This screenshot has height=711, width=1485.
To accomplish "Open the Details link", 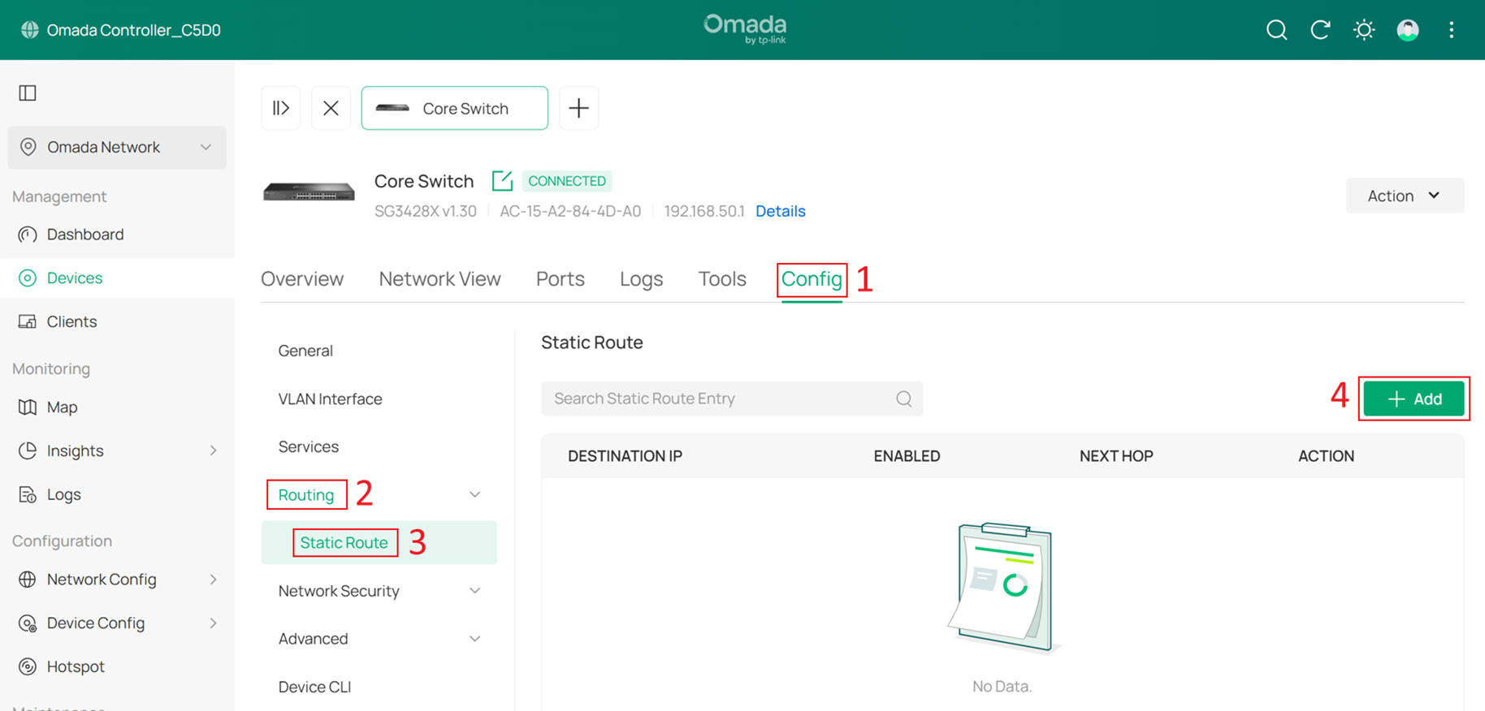I will pos(780,211).
